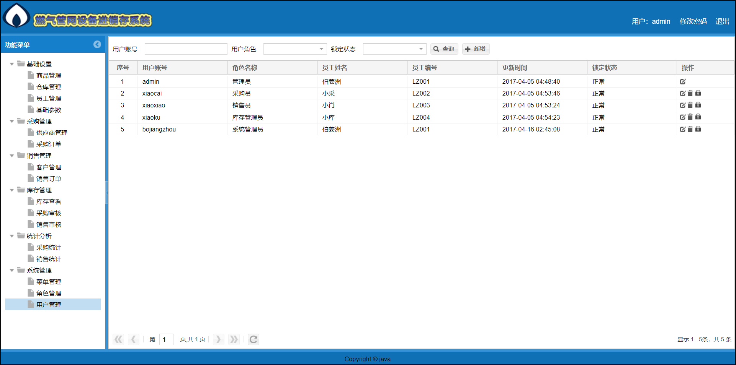Open the 锁定状态 dropdown
The image size is (736, 365).
tap(421, 49)
